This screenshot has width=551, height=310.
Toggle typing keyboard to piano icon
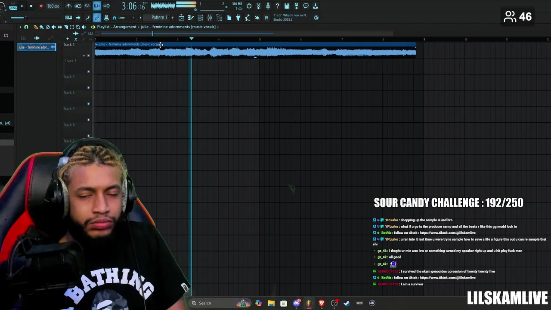point(68,18)
